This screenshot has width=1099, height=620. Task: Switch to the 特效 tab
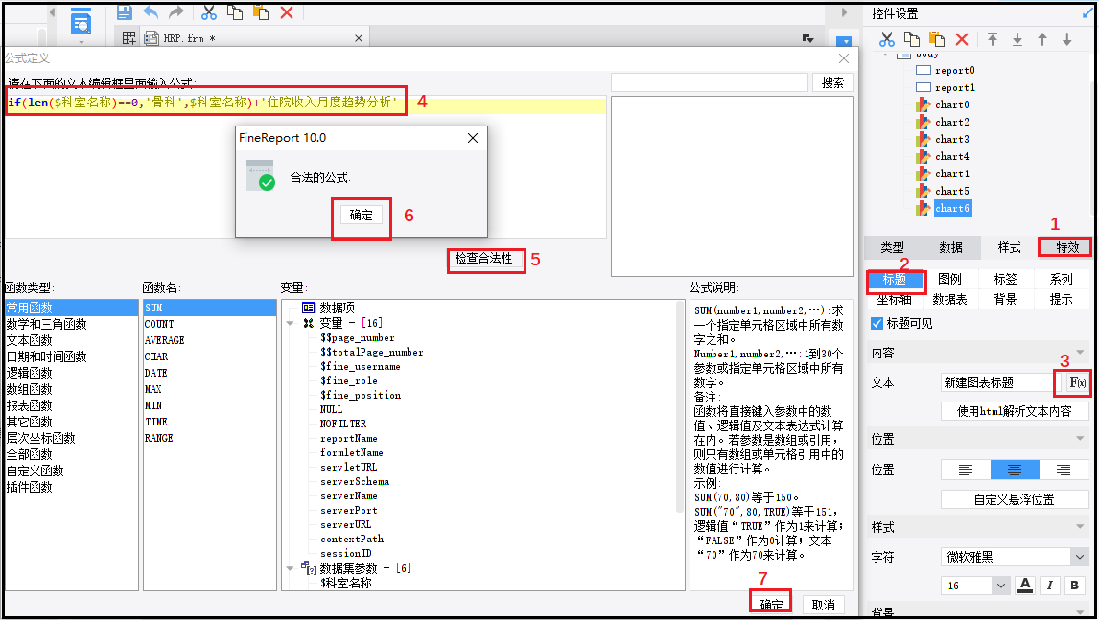point(1067,247)
